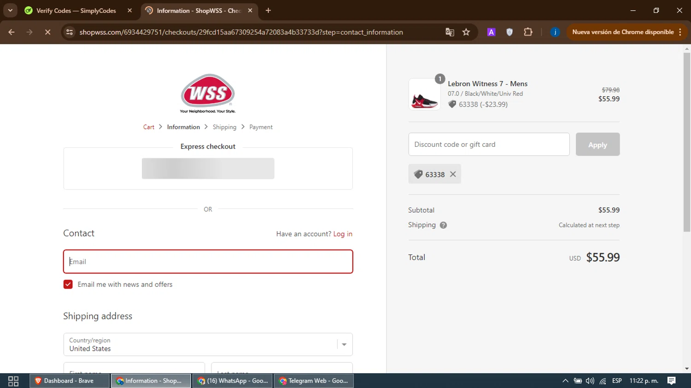Go back to the previous page
Screen dimensions: 691x388
12,32
